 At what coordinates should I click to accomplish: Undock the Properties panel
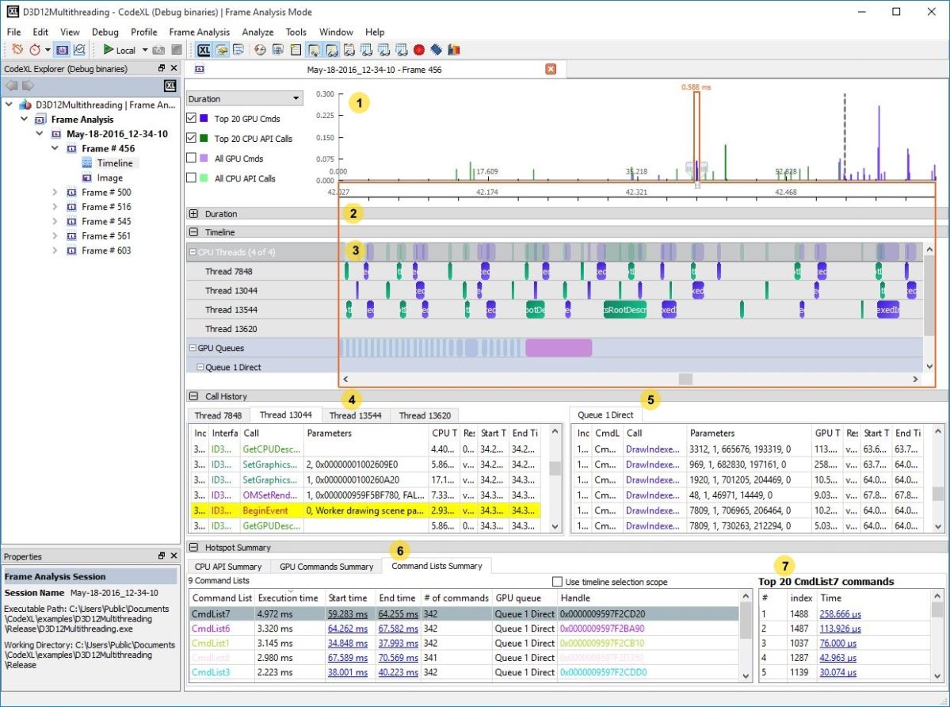[x=161, y=556]
